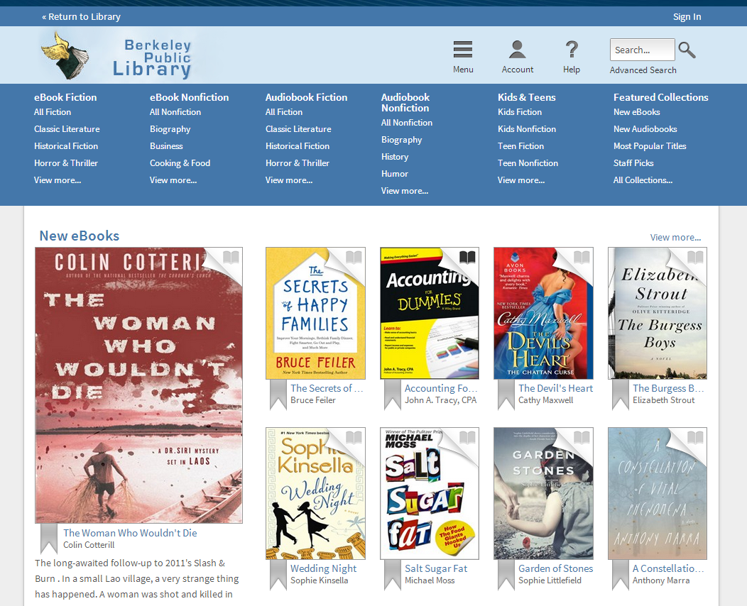Browse New Audiobooks collection

point(645,128)
